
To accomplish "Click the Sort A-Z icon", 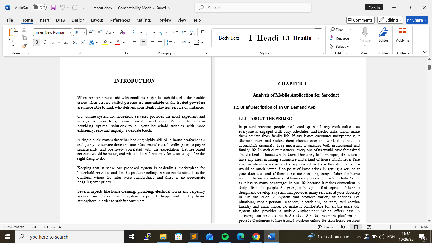I will (x=193, y=32).
